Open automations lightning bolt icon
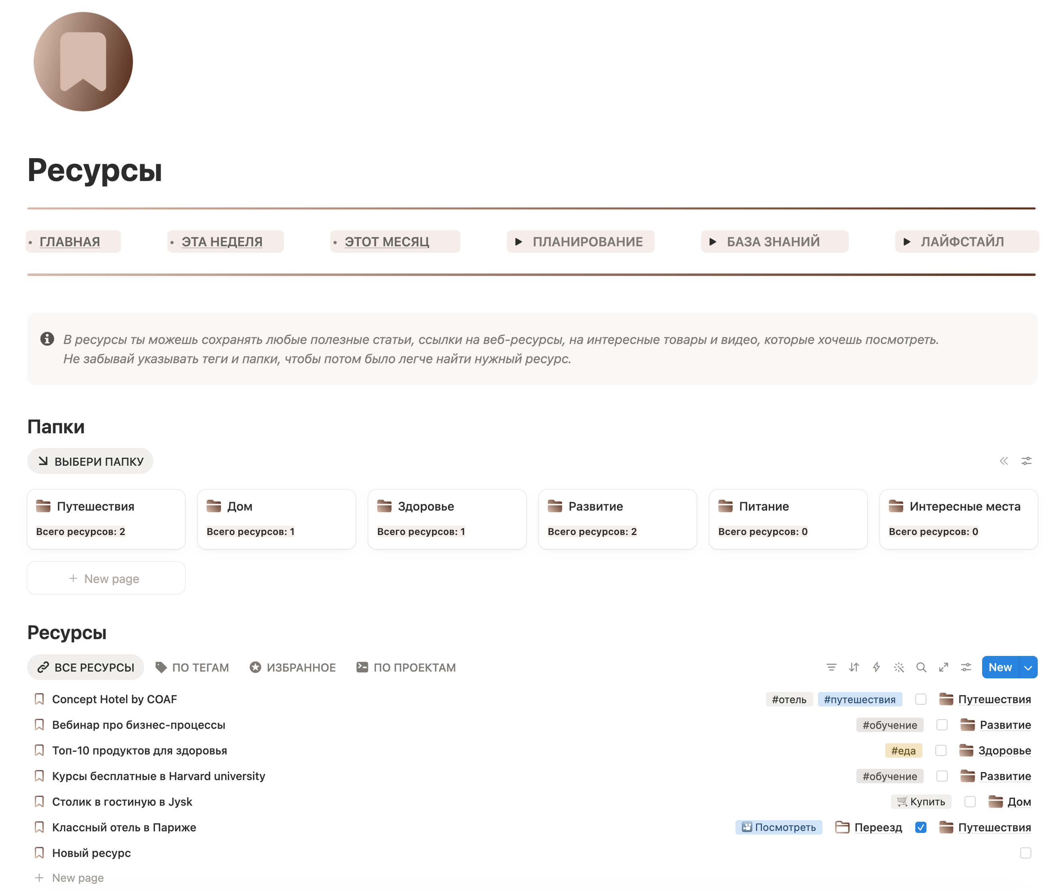 (876, 667)
